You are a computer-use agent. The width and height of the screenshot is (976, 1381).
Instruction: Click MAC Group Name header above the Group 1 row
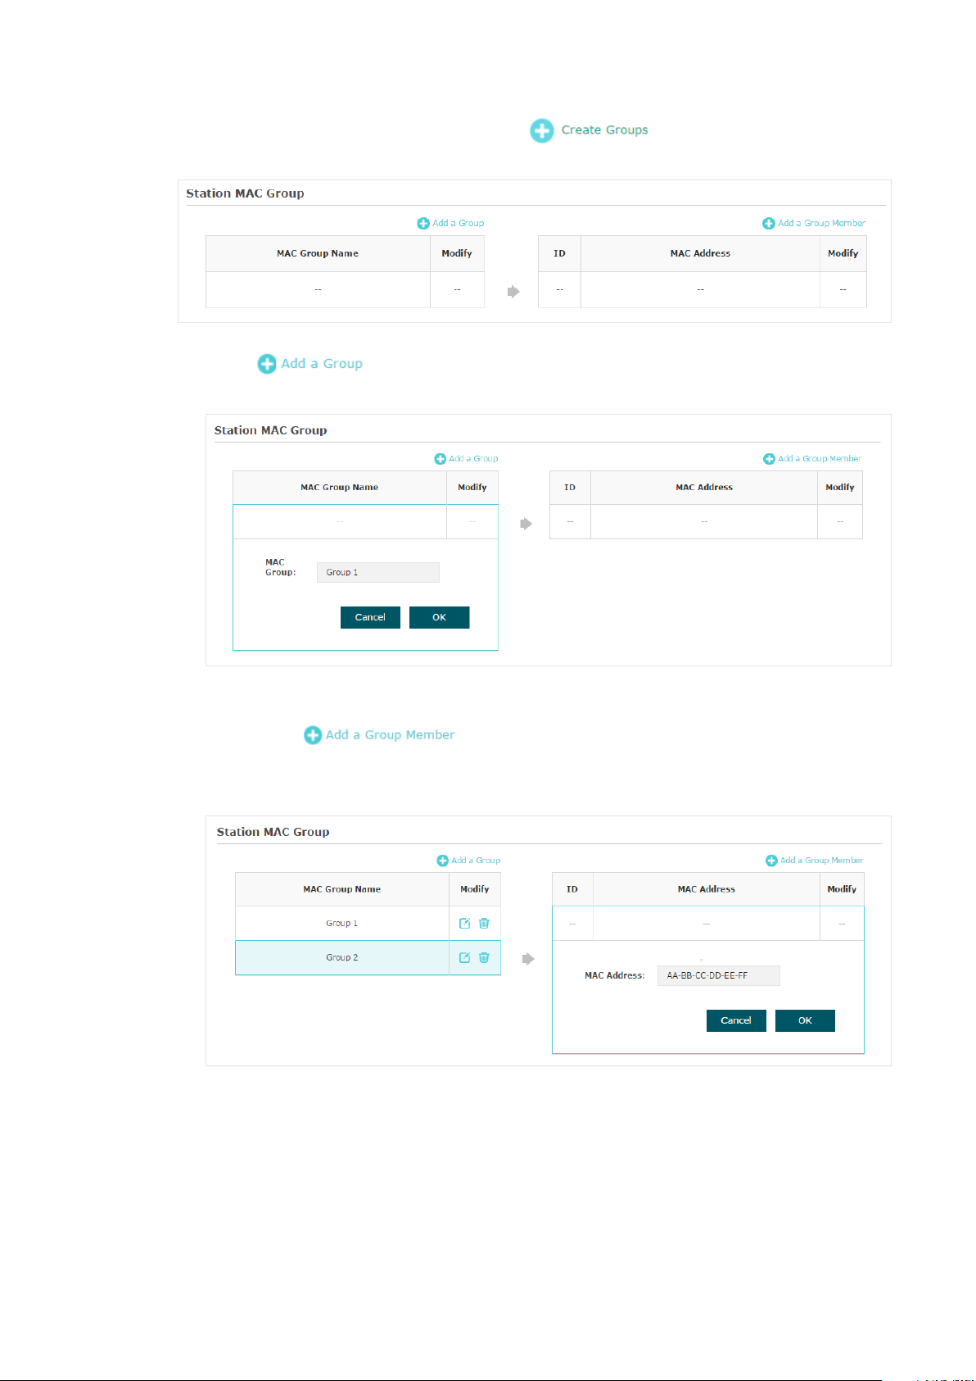tap(341, 889)
